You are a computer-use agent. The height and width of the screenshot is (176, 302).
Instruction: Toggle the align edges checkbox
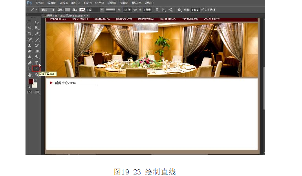[x=203, y=9]
